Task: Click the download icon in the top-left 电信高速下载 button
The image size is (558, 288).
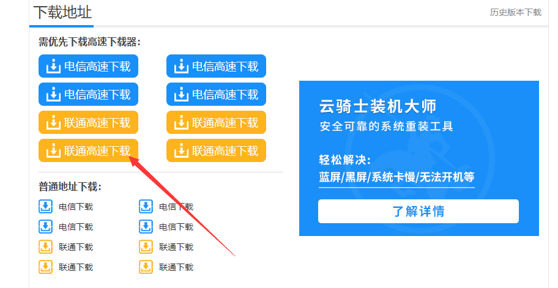Action: pos(53,66)
